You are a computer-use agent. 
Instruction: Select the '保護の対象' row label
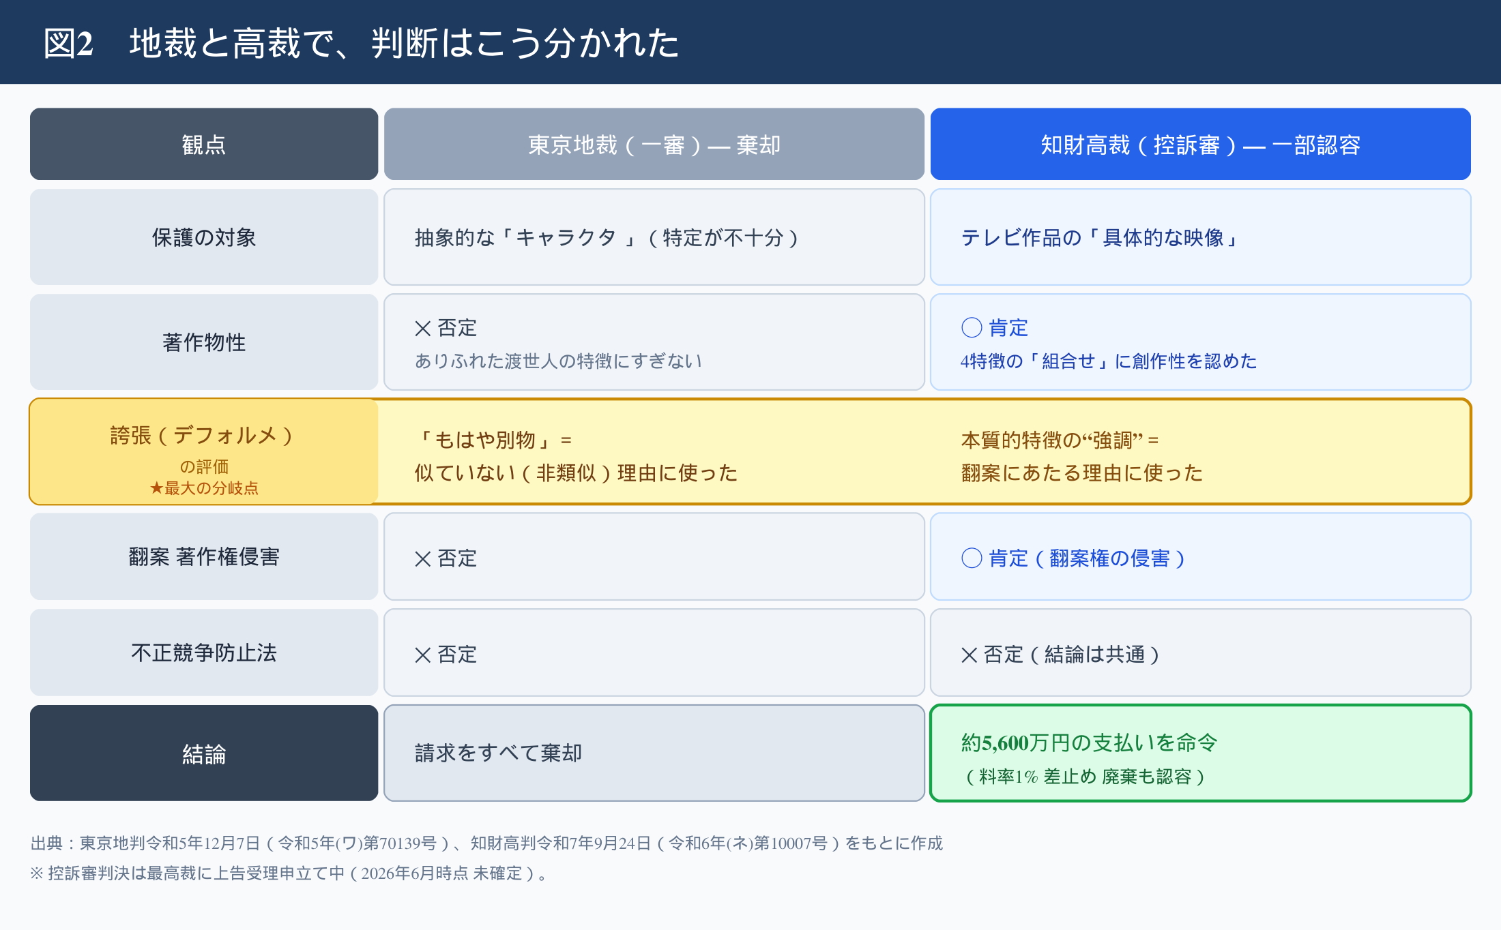pyautogui.click(x=204, y=237)
